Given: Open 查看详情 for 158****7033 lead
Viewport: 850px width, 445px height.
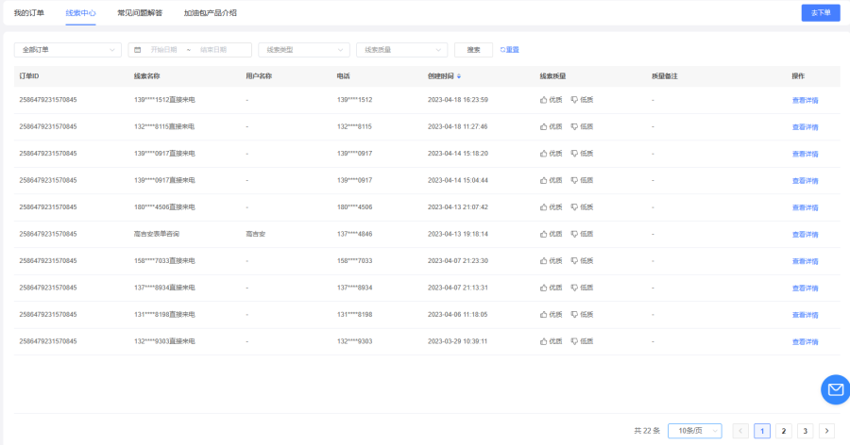Looking at the screenshot, I should point(805,261).
